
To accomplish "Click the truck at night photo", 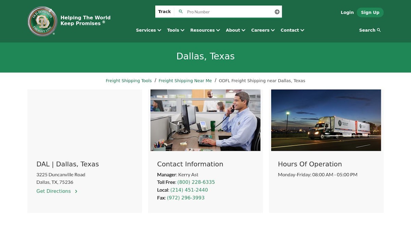I will pyautogui.click(x=326, y=120).
